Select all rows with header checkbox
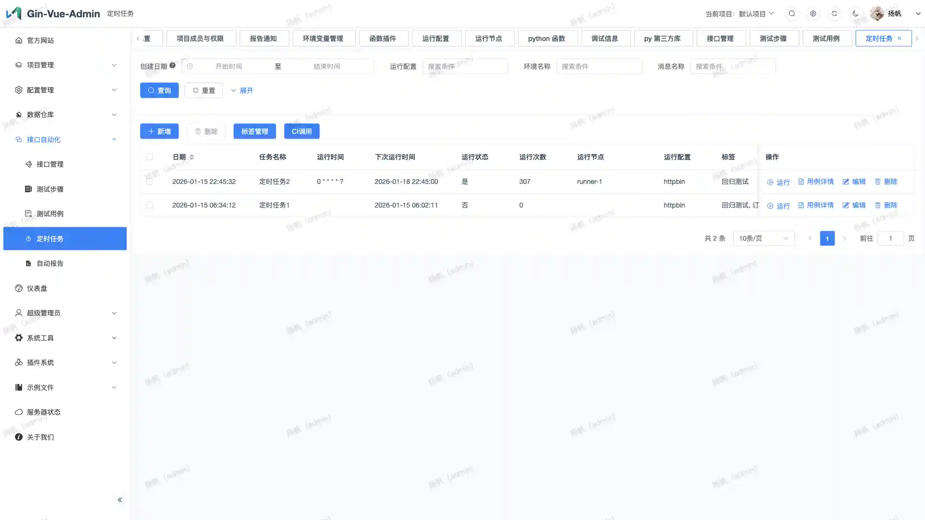Screen dimensions: 925x520 [149, 157]
